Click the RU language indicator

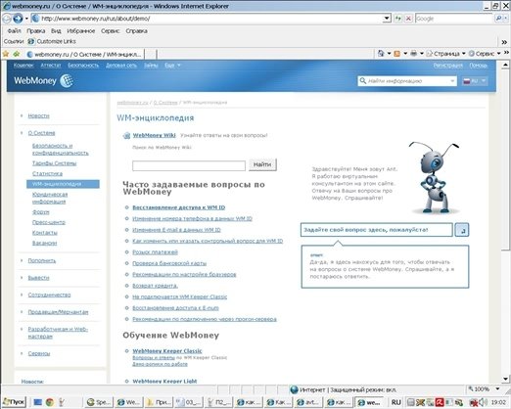(x=395, y=402)
